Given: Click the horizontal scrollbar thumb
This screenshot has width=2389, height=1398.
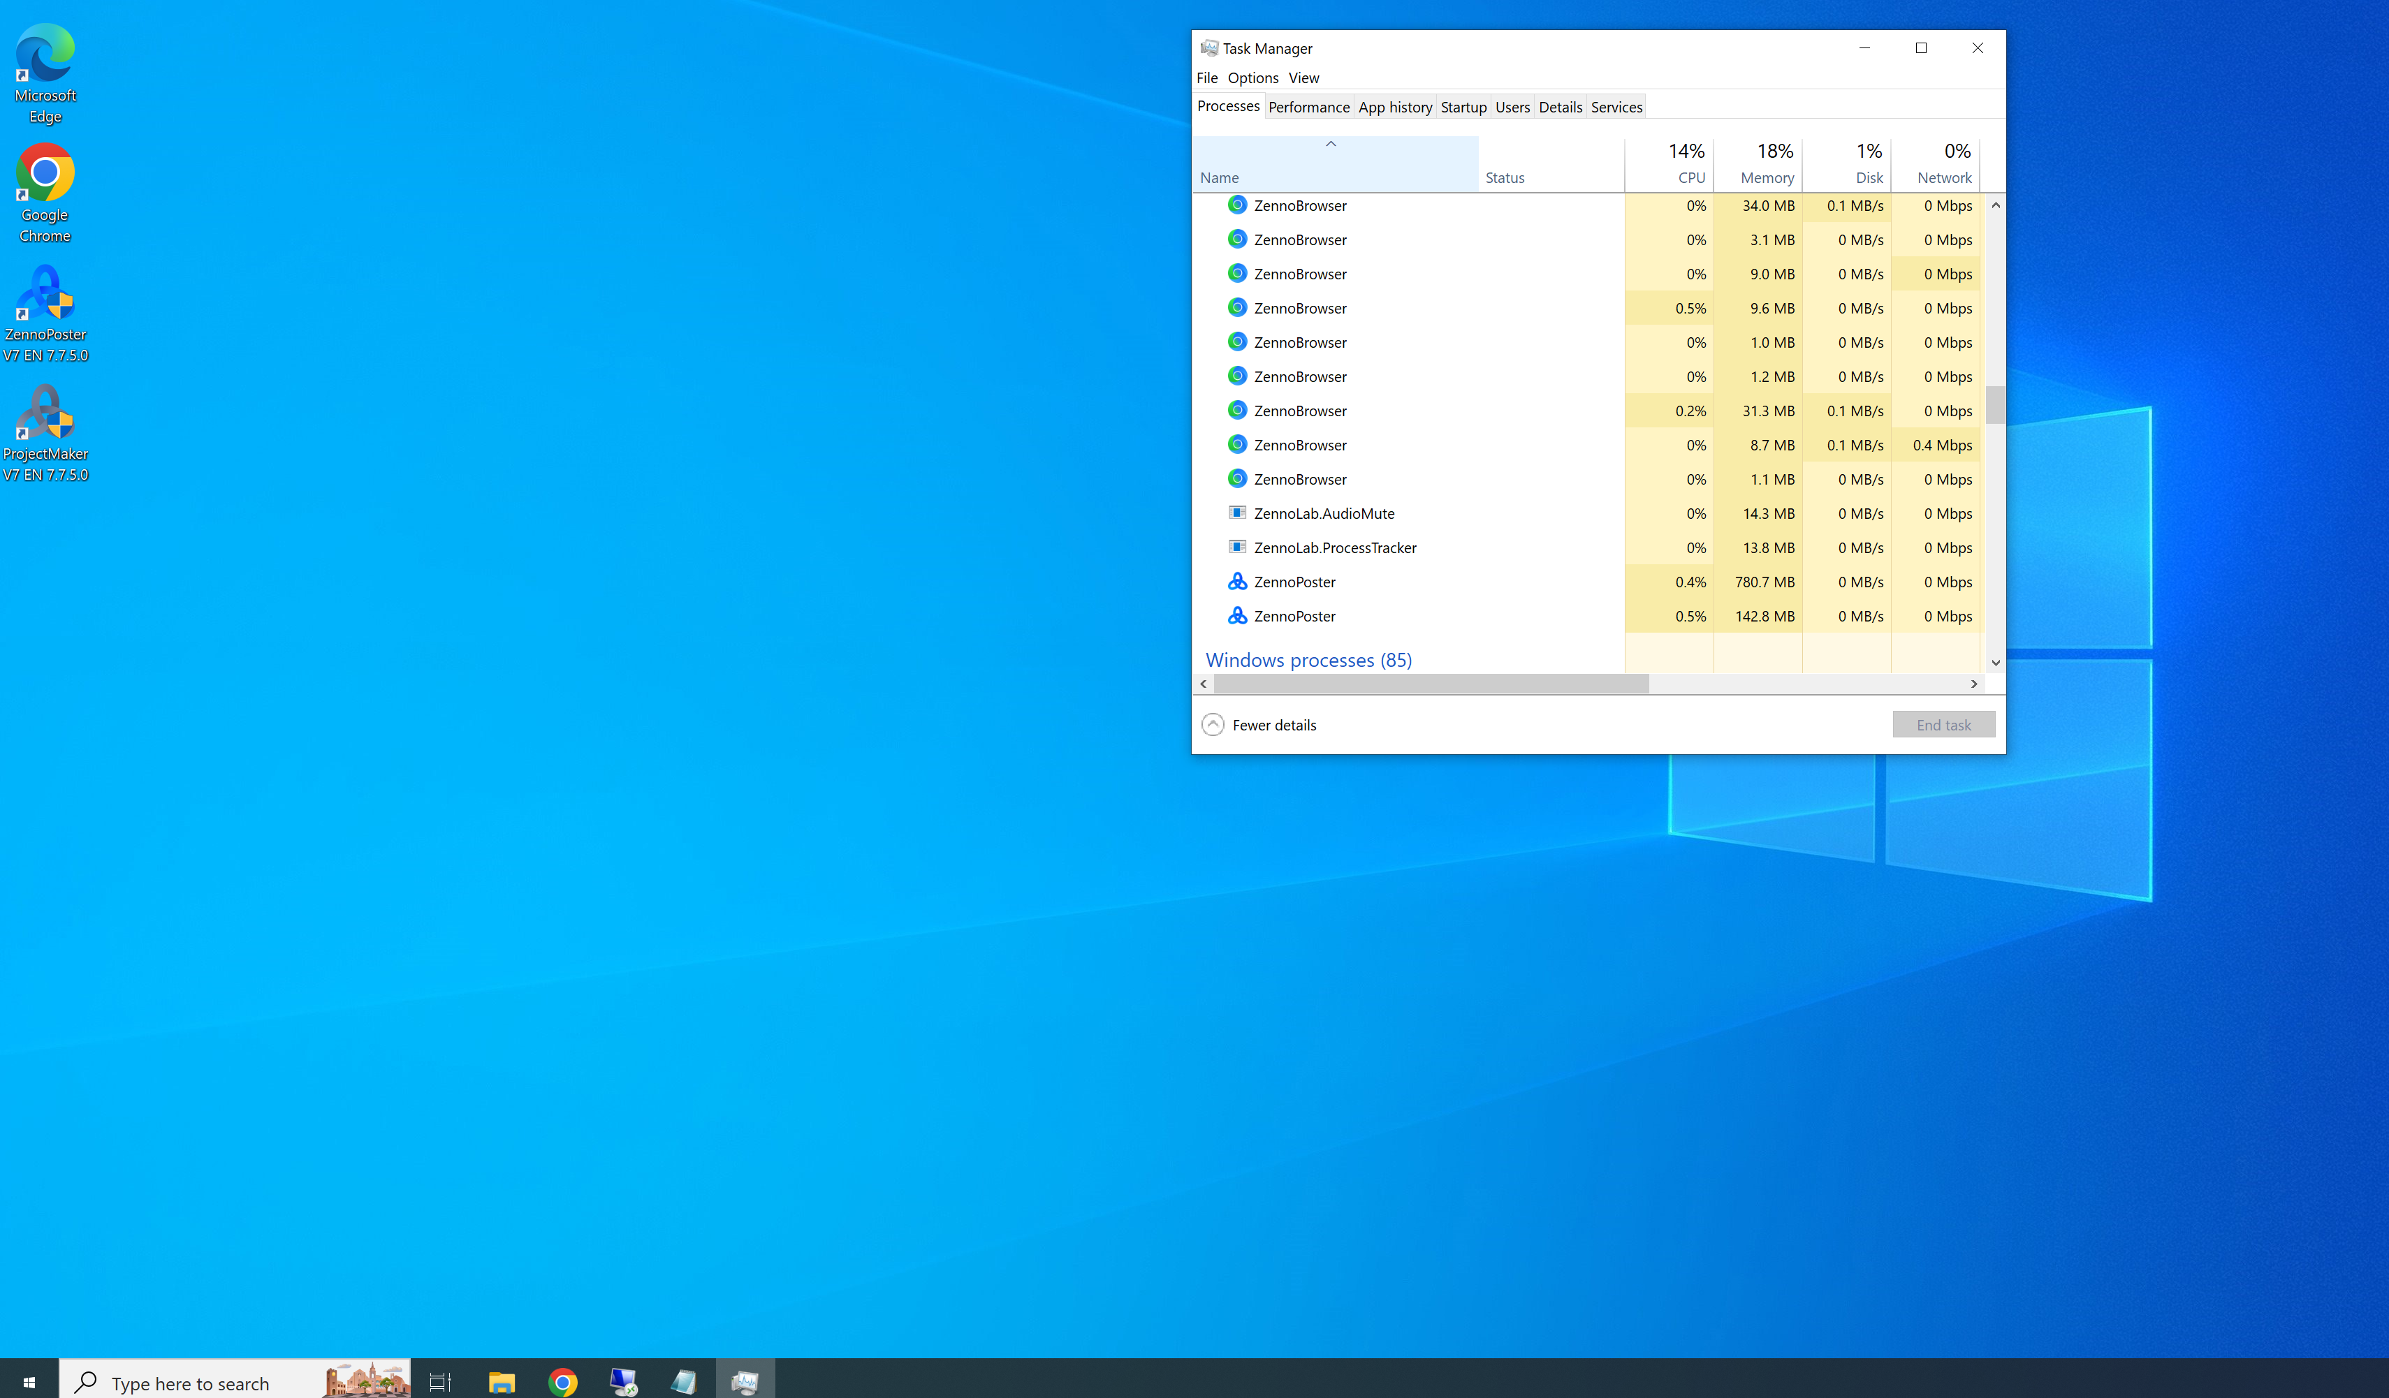Looking at the screenshot, I should point(1431,684).
